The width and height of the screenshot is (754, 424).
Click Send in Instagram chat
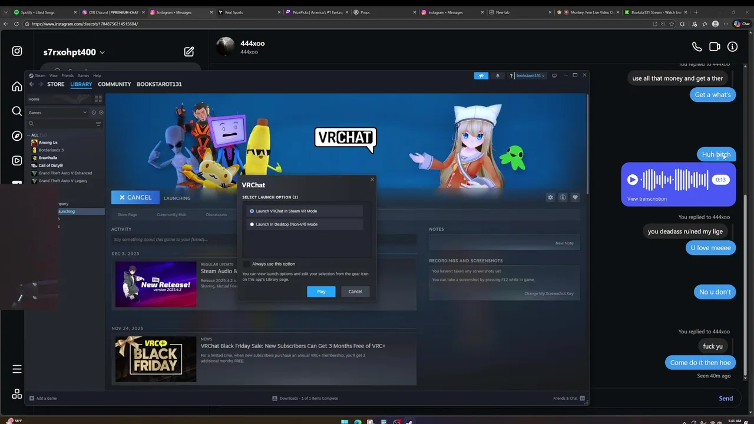point(726,398)
